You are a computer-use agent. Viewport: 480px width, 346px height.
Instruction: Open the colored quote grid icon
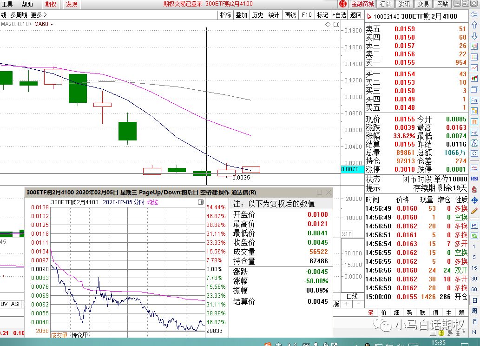pyautogui.click(x=474, y=57)
